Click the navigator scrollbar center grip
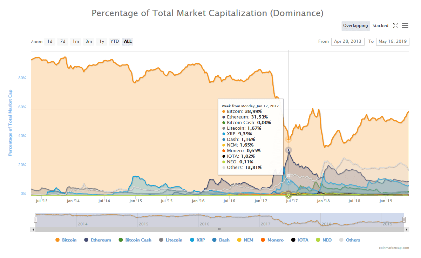 point(220,229)
